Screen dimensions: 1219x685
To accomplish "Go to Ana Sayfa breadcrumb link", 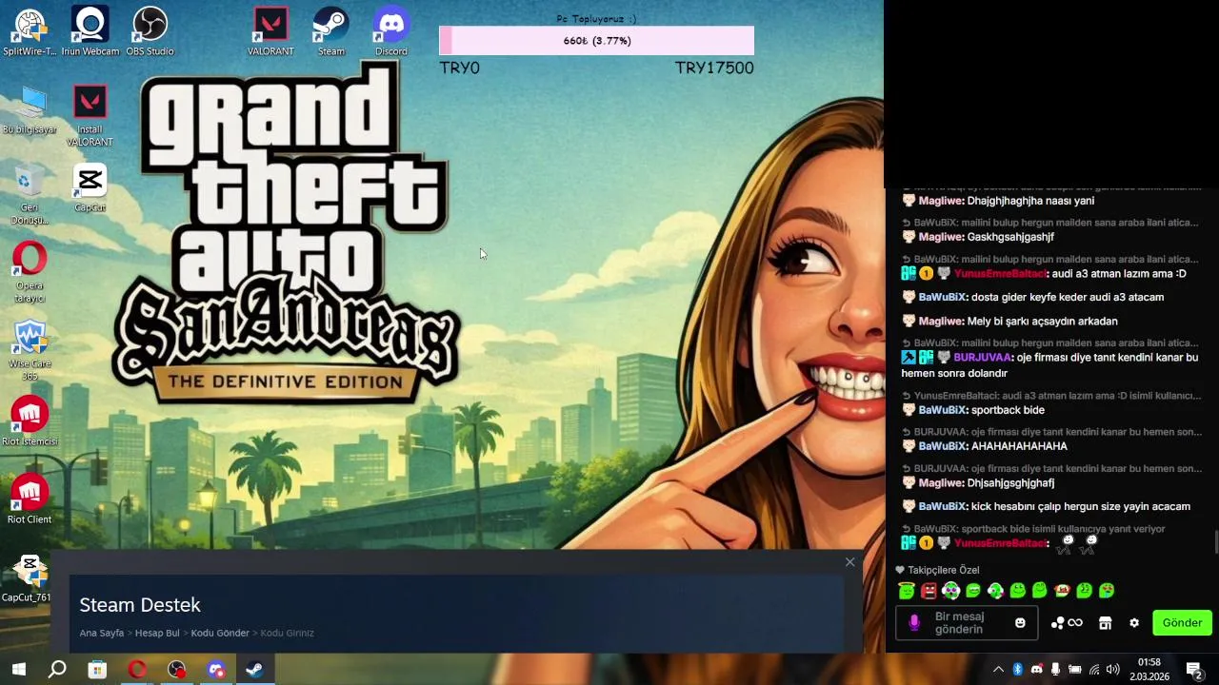I will coord(102,633).
